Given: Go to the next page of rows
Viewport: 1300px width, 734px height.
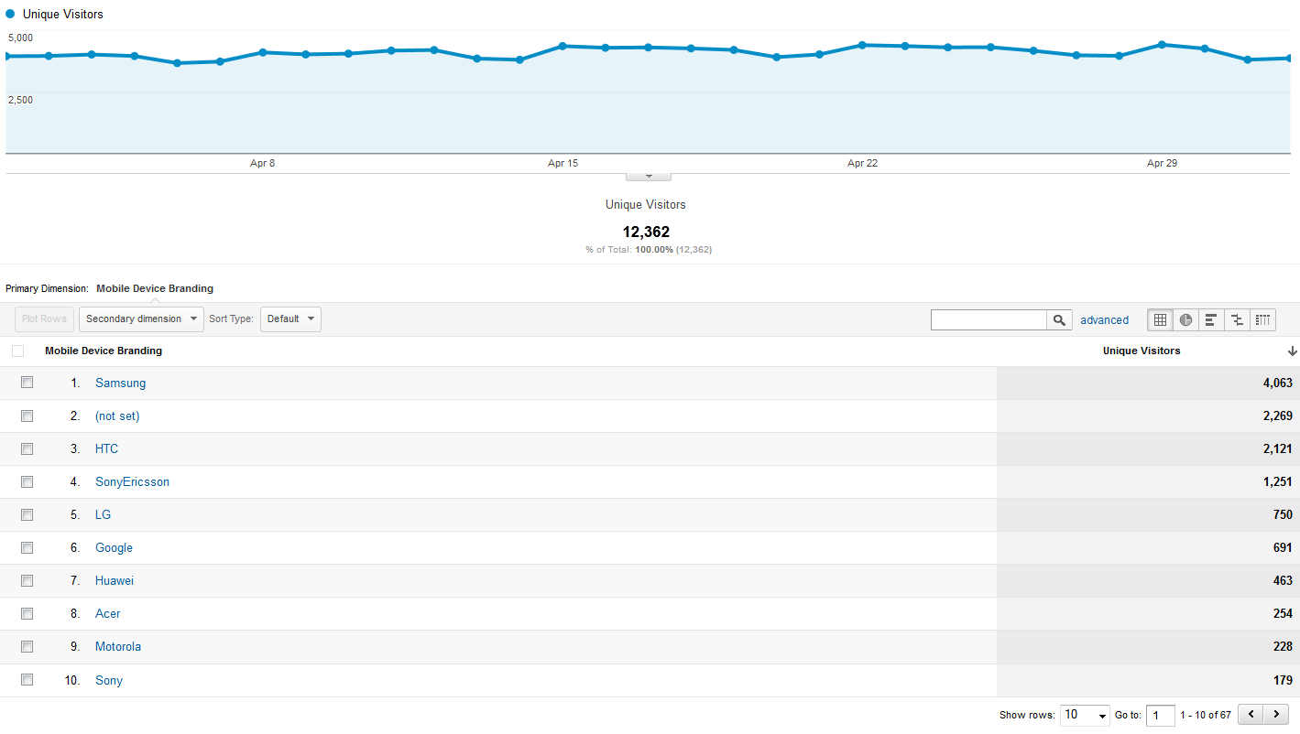Looking at the screenshot, I should pos(1276,714).
